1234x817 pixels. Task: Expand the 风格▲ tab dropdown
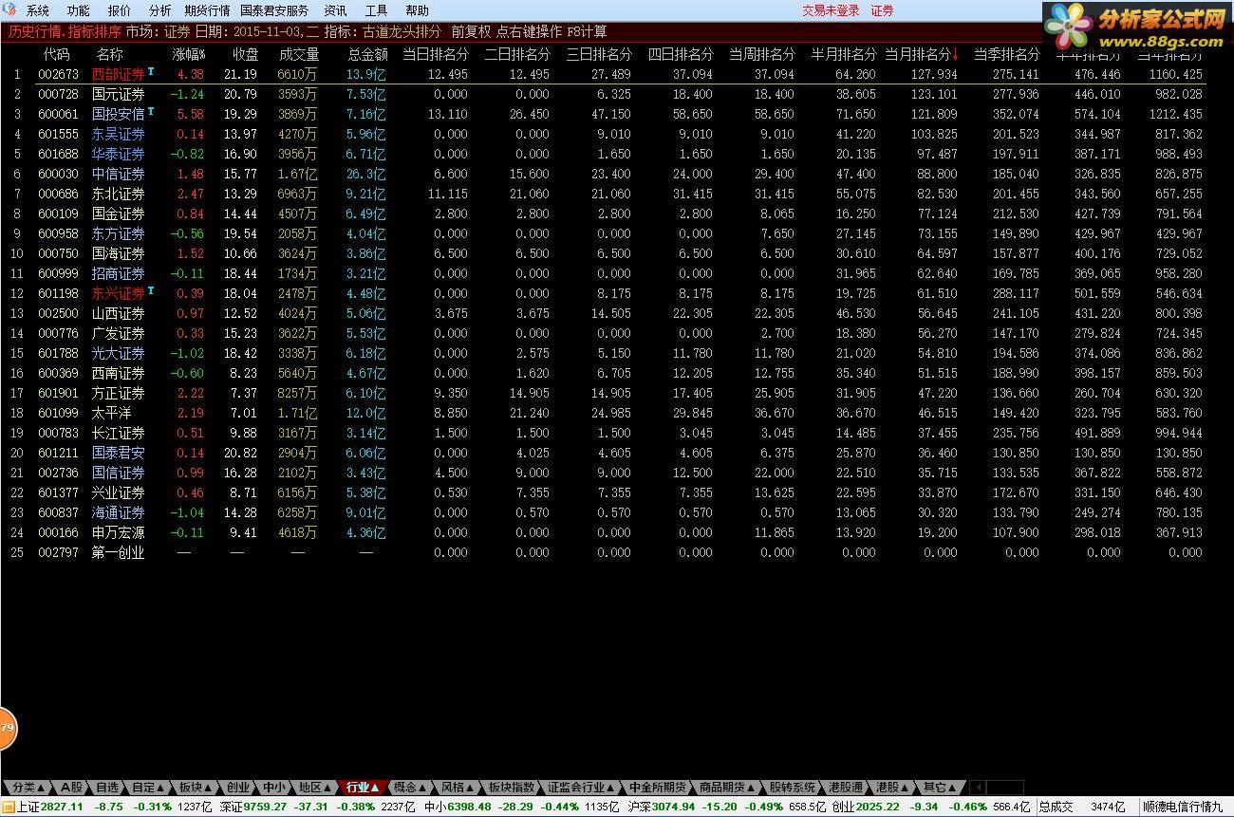point(458,788)
